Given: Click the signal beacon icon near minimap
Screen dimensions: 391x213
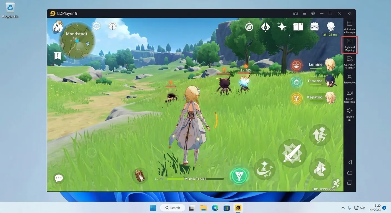Looking at the screenshot, I should 112,26.
